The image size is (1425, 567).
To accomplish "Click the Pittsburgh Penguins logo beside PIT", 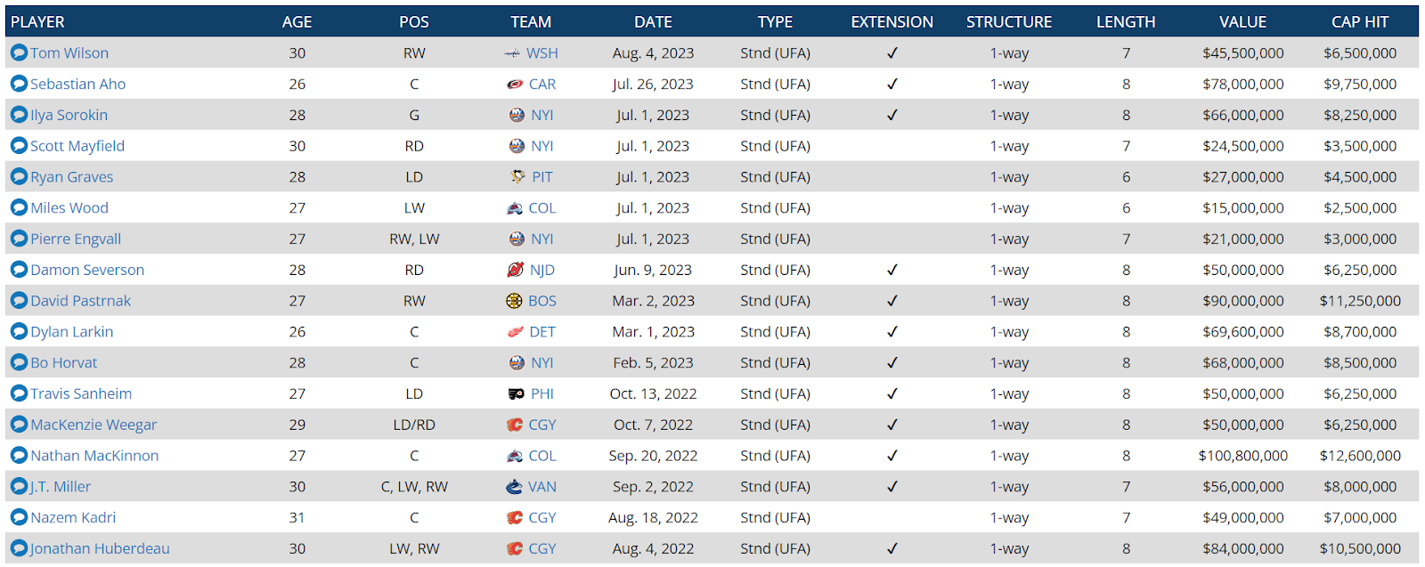I will (x=517, y=177).
